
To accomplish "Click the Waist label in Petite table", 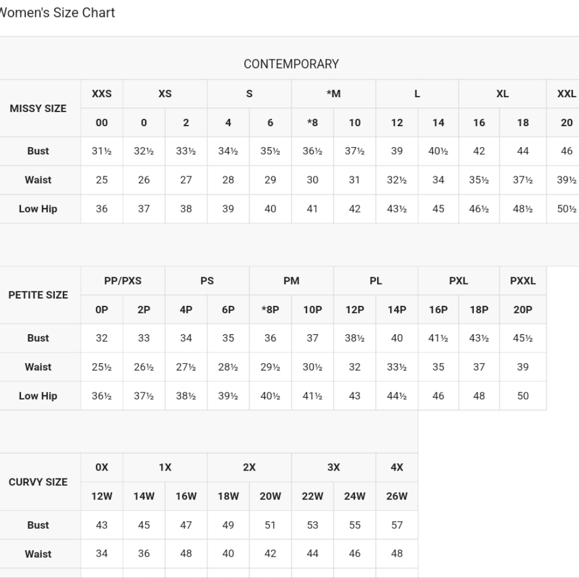I will [x=38, y=367].
